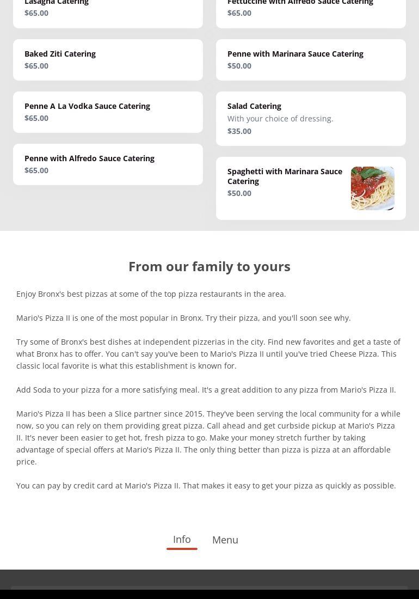Click the spaghetti dish photo thumbnail
Image resolution: width=419 pixels, height=599 pixels.
[373, 188]
